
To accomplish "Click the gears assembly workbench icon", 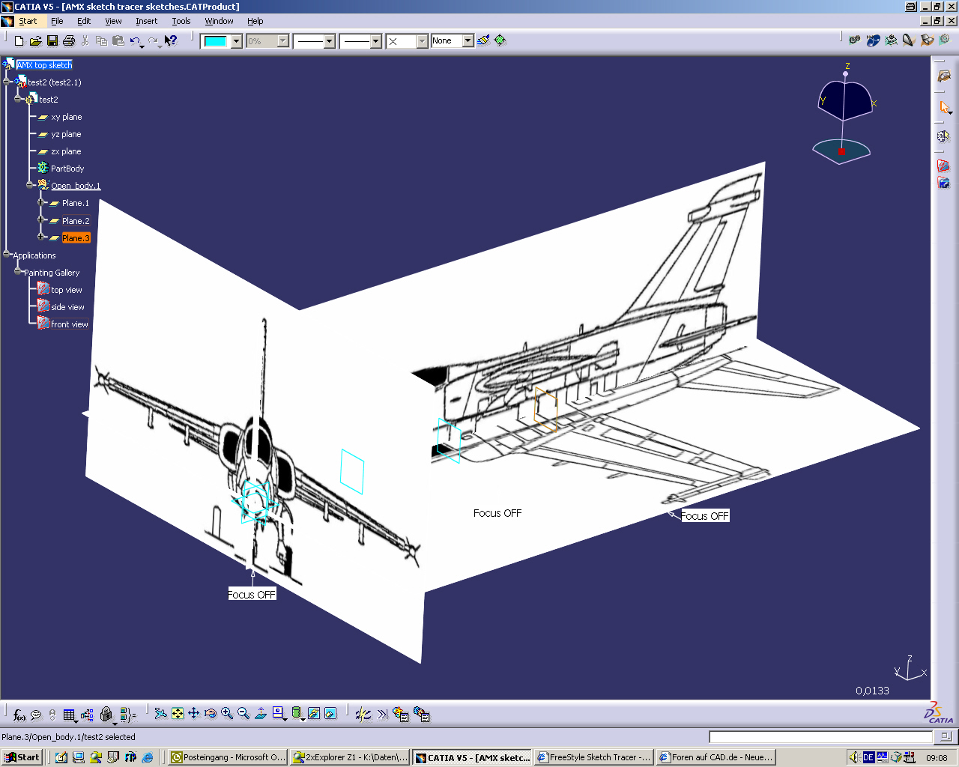I will (854, 40).
